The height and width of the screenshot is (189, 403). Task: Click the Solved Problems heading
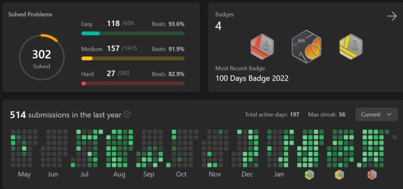pyautogui.click(x=30, y=15)
